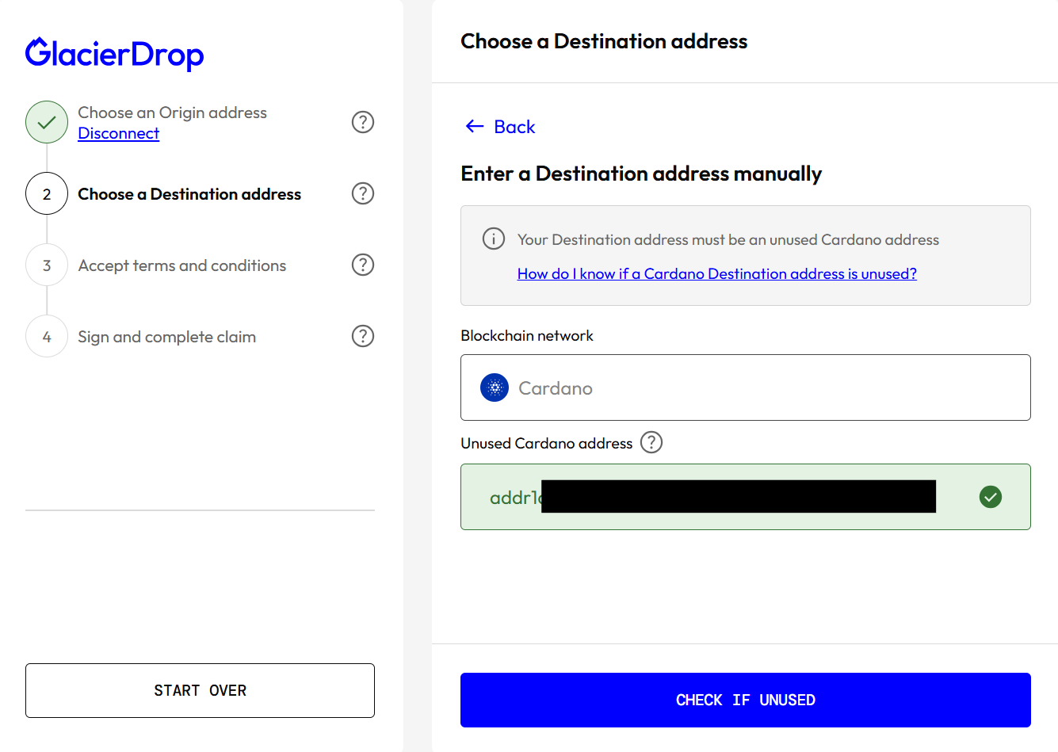Select step 2 circle in the sidebar
The width and height of the screenshot is (1058, 752).
pyautogui.click(x=47, y=193)
